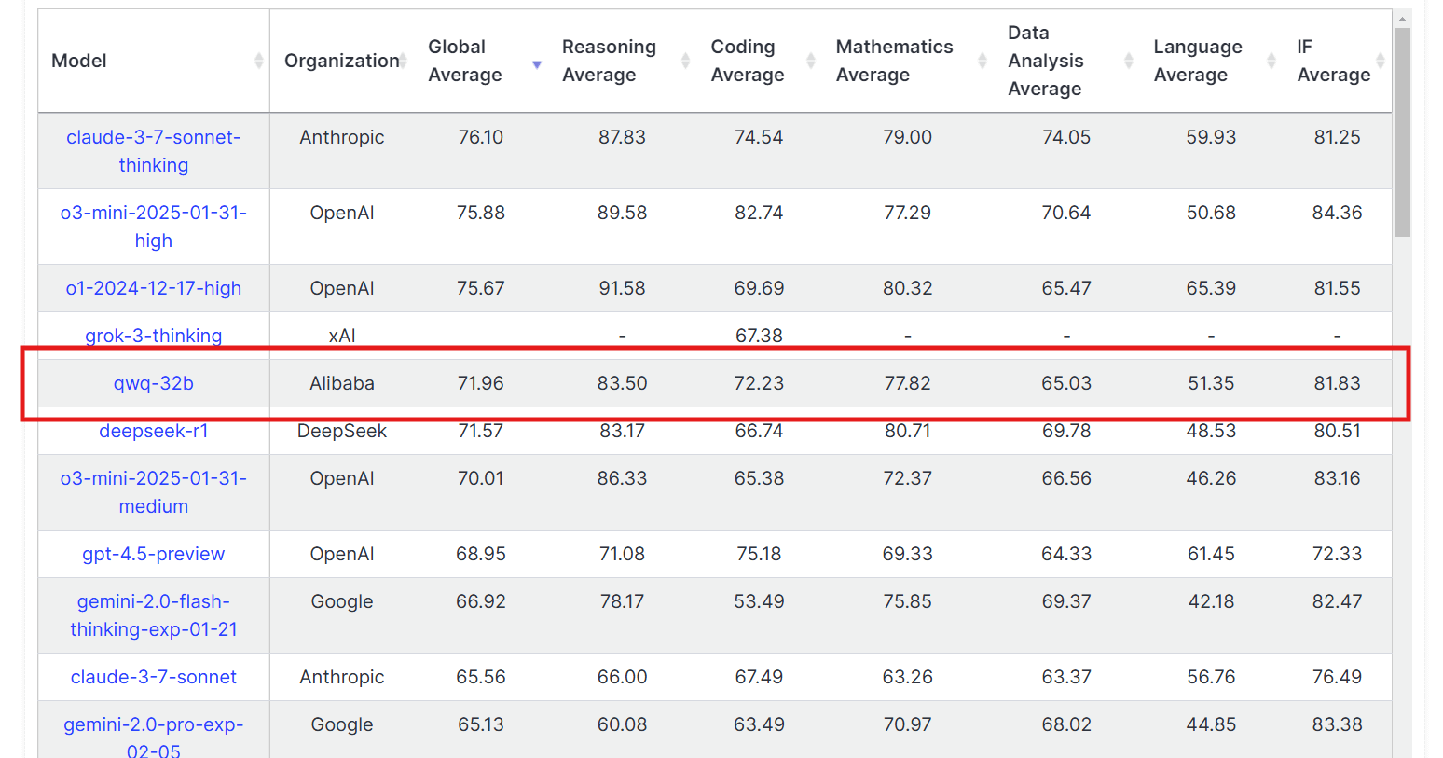
Task: Click the Reasoning Average column header
Action: click(x=622, y=61)
